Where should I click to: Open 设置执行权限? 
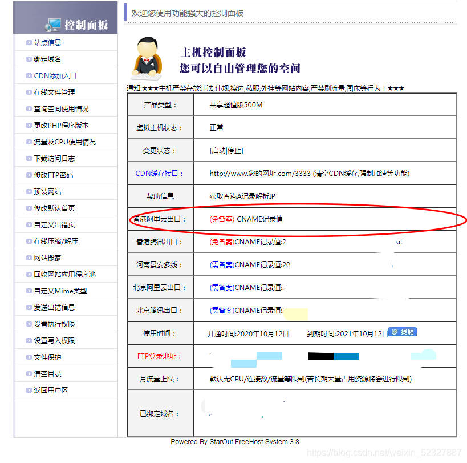click(54, 324)
